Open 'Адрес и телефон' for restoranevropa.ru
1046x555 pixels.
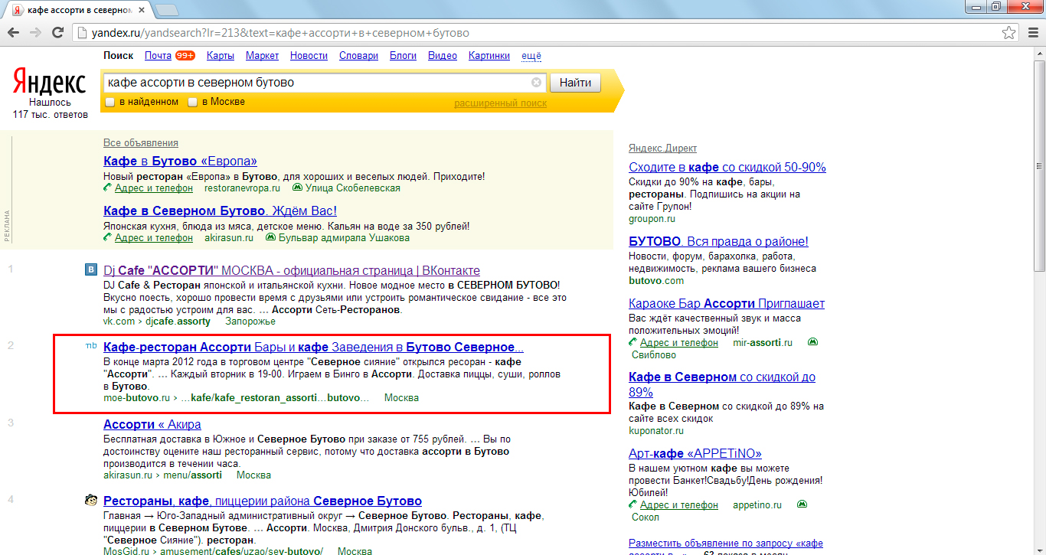pos(154,188)
